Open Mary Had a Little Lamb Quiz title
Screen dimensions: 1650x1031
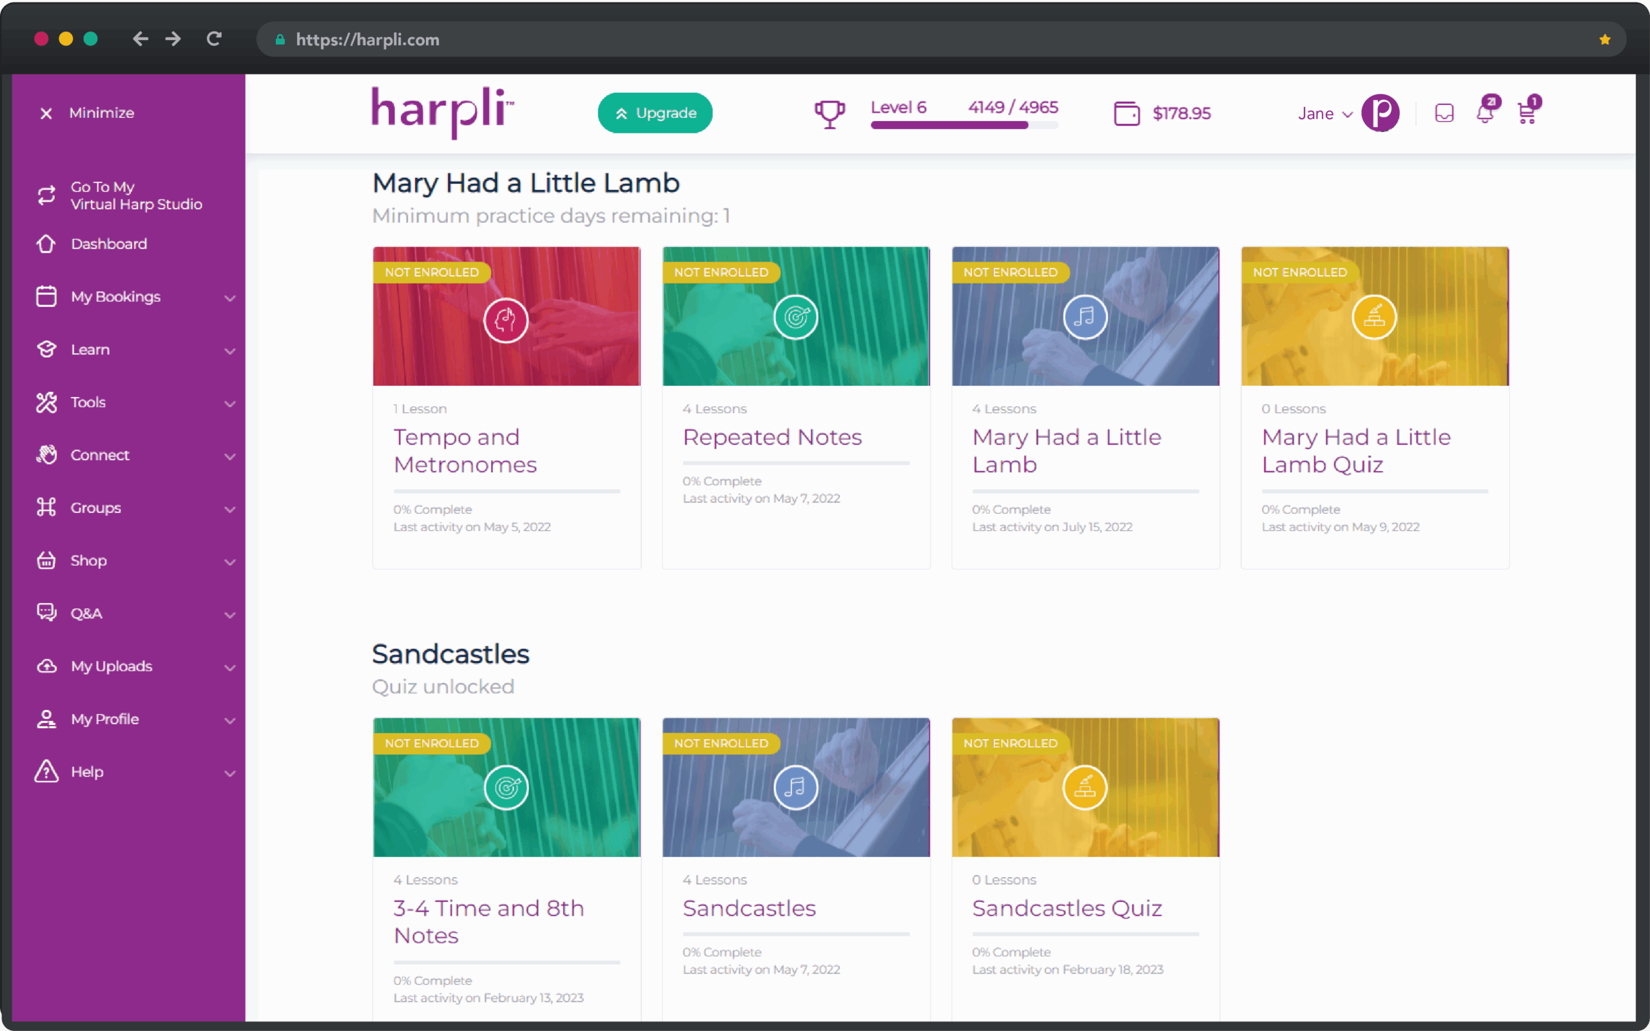point(1355,450)
